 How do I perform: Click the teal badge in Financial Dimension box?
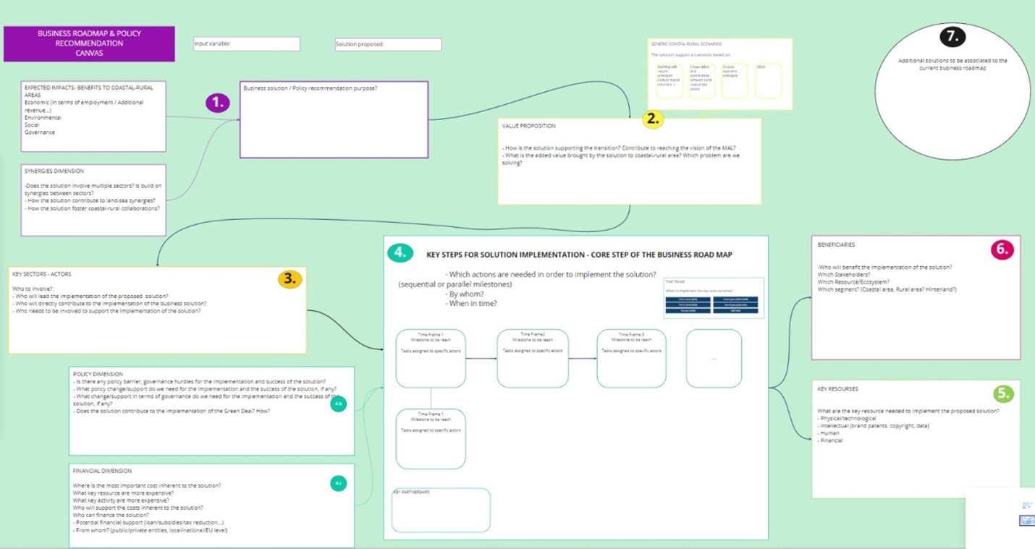(338, 483)
